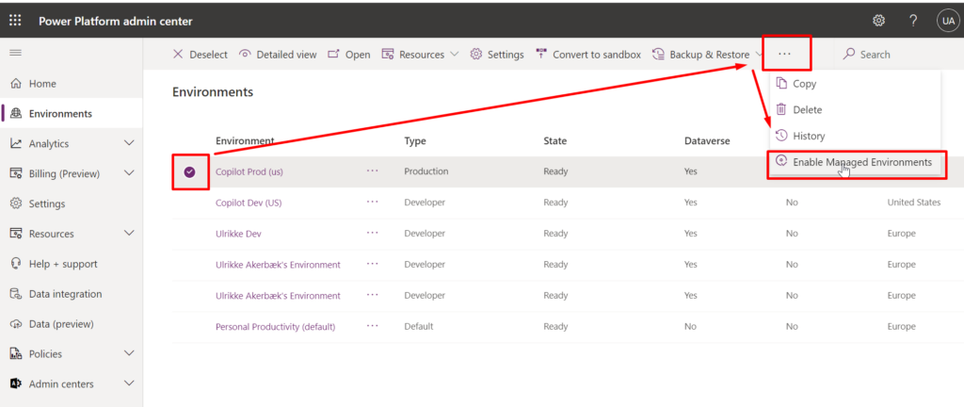Click the United States region cell
The image size is (964, 407).
[913, 203]
